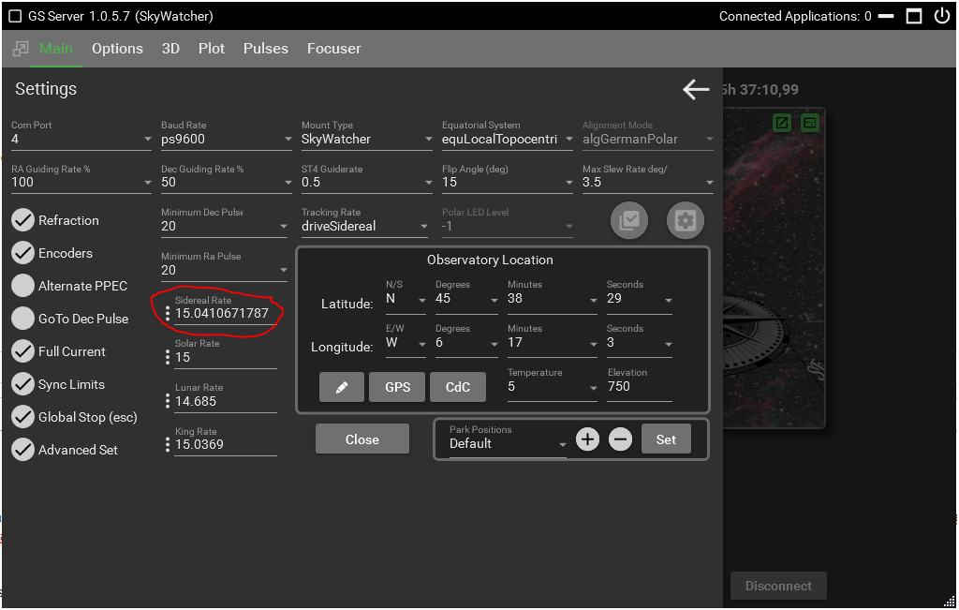Click the King Rate value field
The height and width of the screenshot is (610, 959).
point(225,445)
